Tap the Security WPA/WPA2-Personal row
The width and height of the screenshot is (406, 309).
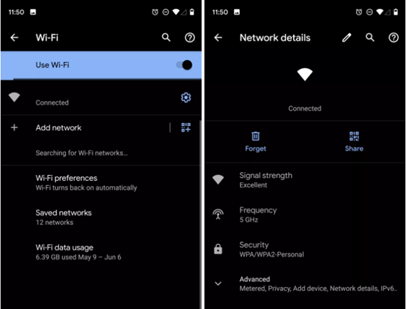[305, 250]
